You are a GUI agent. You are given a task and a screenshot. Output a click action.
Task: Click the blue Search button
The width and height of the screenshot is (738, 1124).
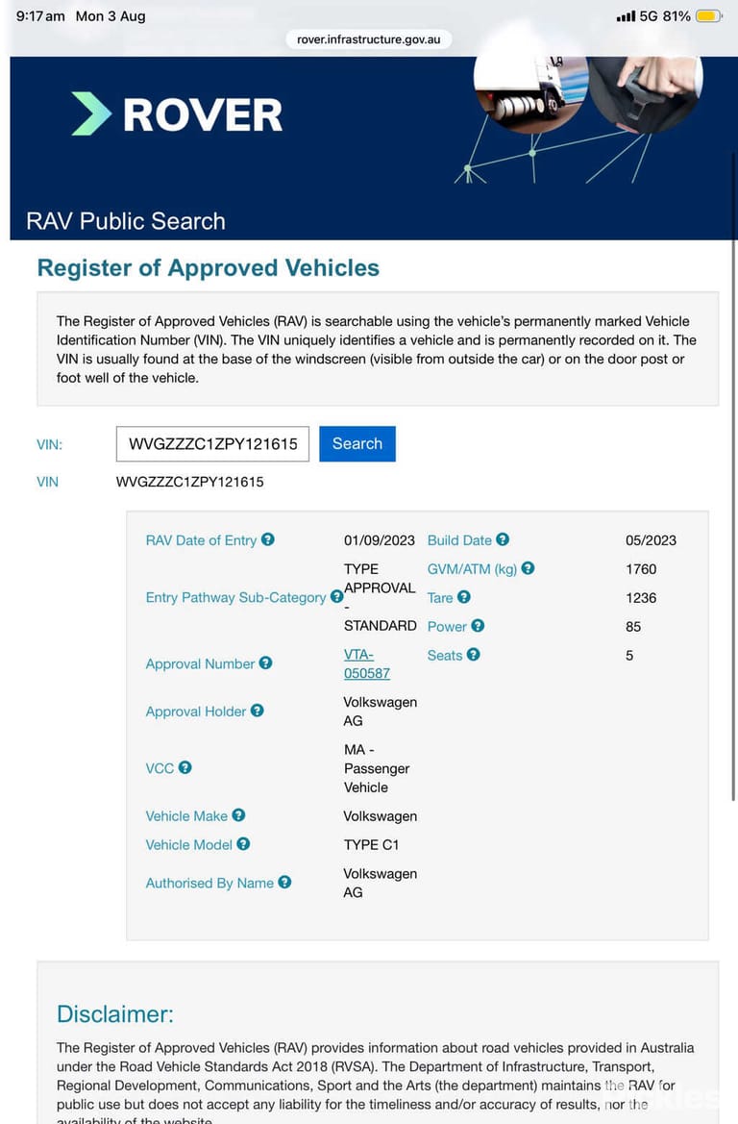pos(357,443)
